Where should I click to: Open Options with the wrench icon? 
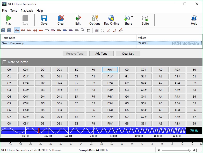[95, 20]
